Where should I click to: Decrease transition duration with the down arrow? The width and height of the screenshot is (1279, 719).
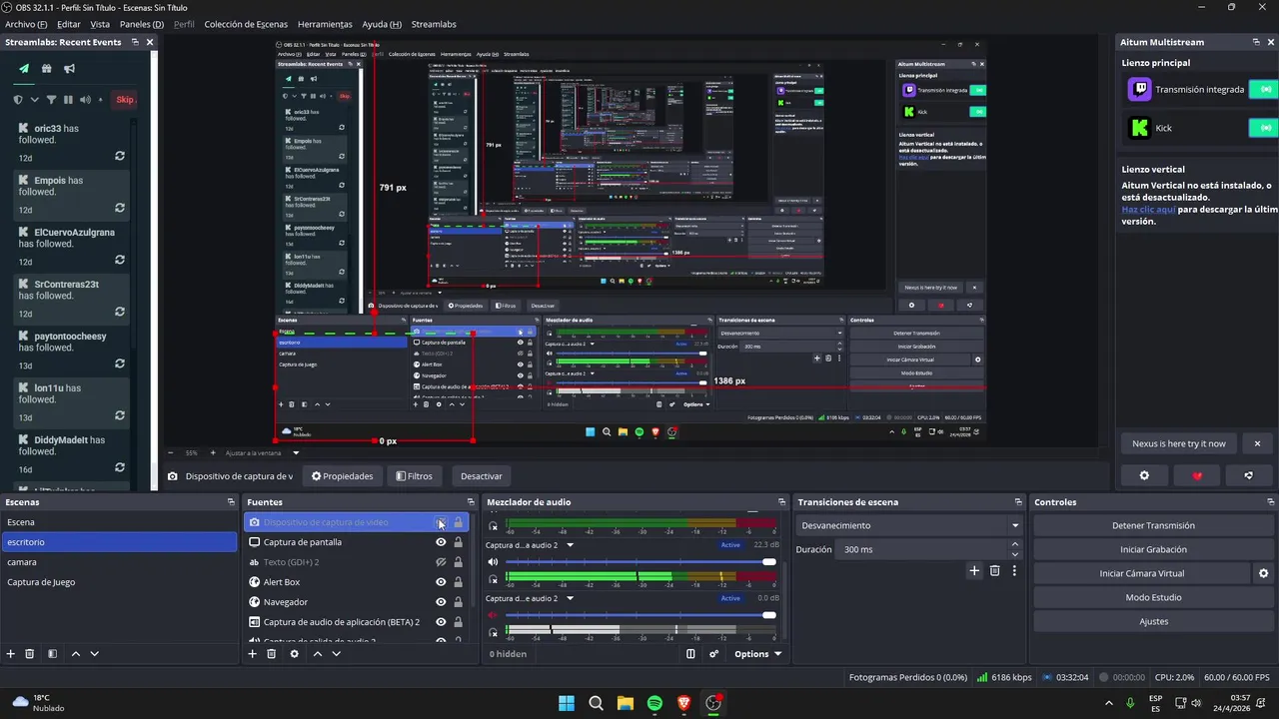tap(1015, 554)
